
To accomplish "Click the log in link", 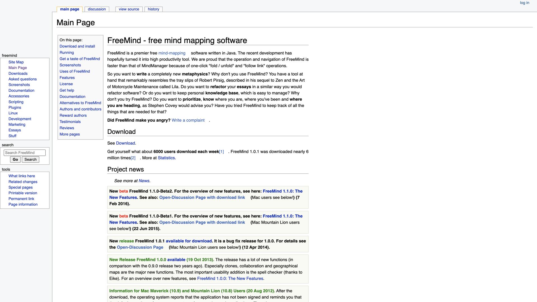I will pos(524,3).
